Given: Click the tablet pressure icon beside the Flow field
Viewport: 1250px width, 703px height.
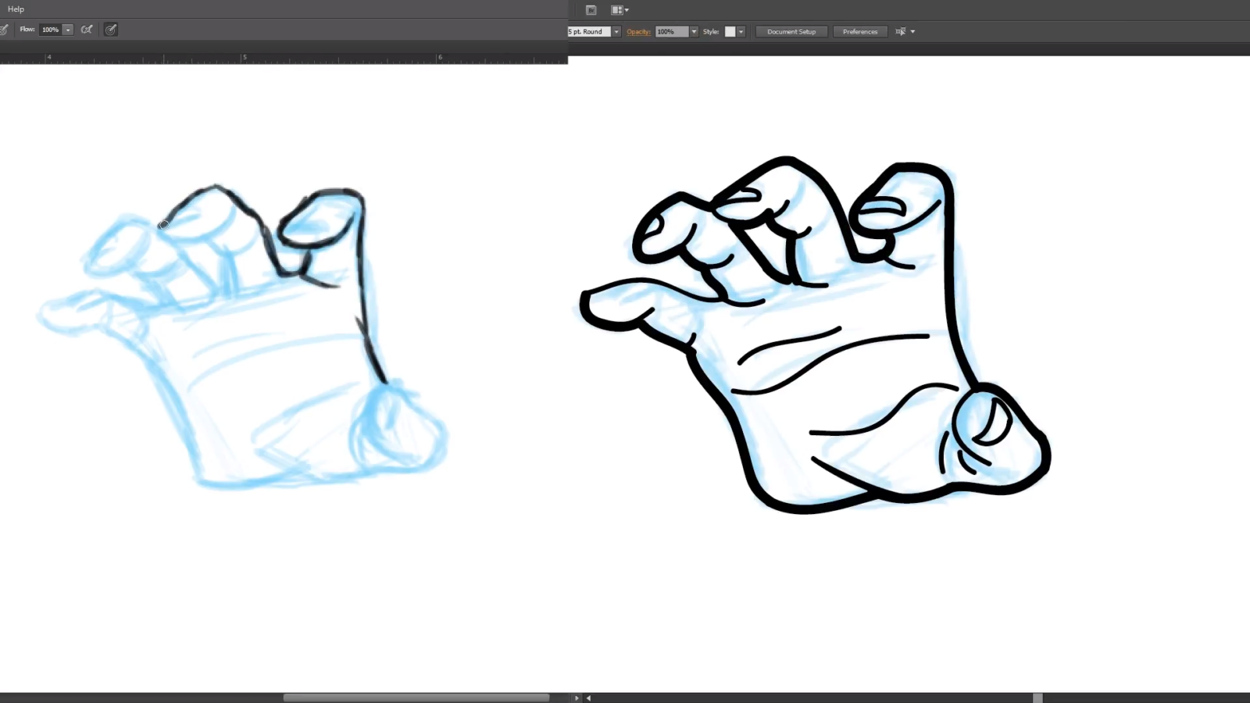Looking at the screenshot, I should pyautogui.click(x=87, y=30).
